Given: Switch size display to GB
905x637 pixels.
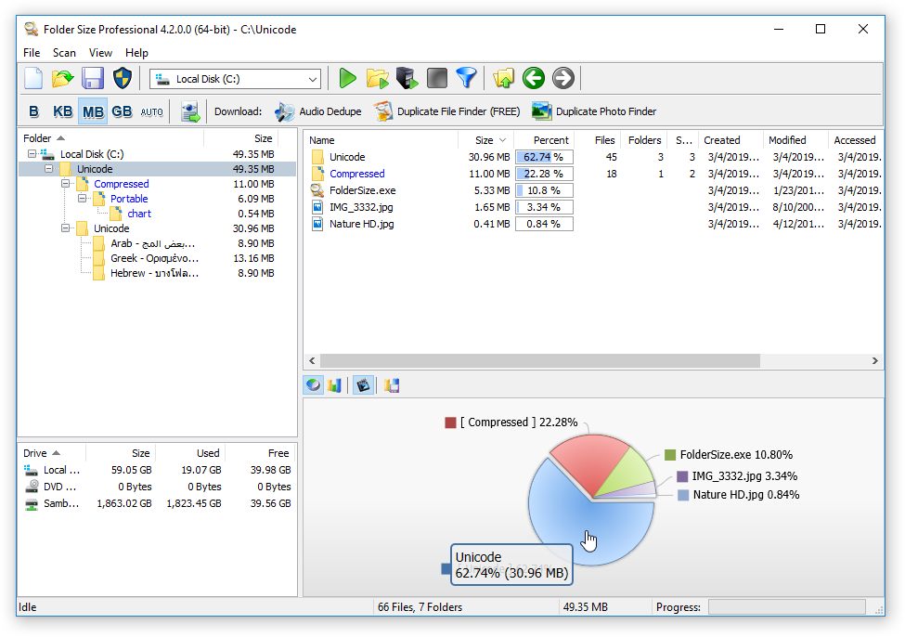Looking at the screenshot, I should pyautogui.click(x=122, y=111).
